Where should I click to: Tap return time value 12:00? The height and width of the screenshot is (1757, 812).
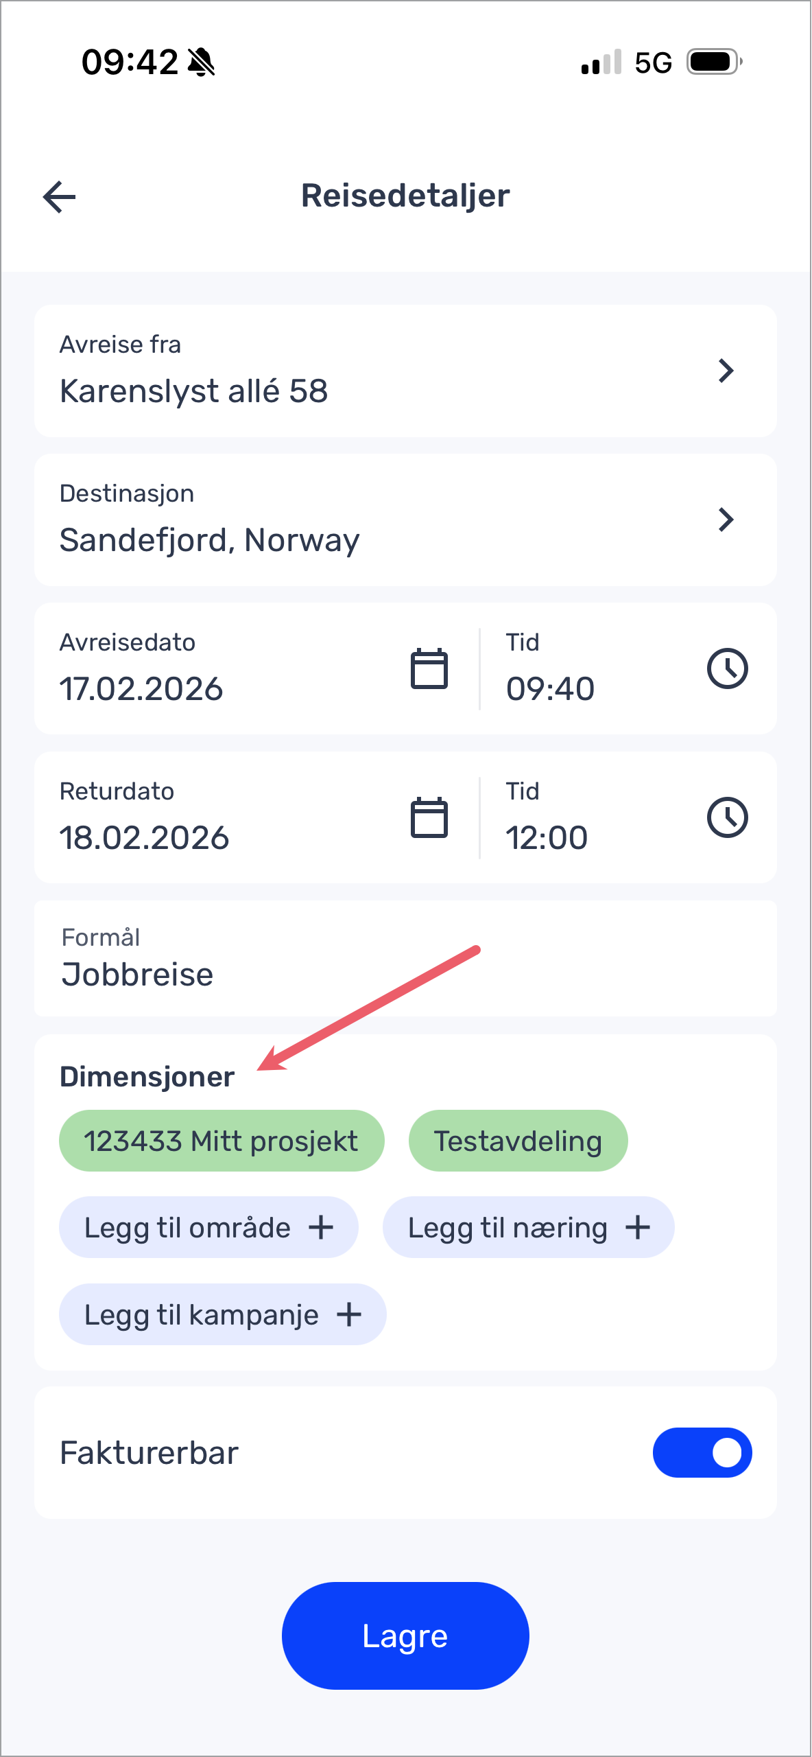tap(547, 837)
